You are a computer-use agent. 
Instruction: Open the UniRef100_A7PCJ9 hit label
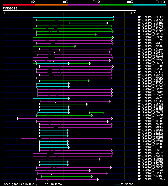pos(151,34)
